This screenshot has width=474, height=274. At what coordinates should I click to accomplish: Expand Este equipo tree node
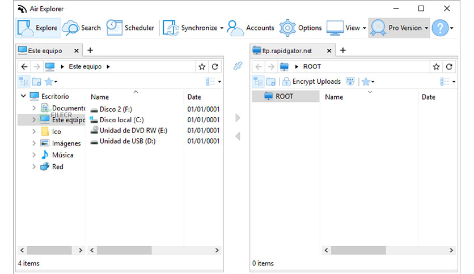pyautogui.click(x=34, y=120)
